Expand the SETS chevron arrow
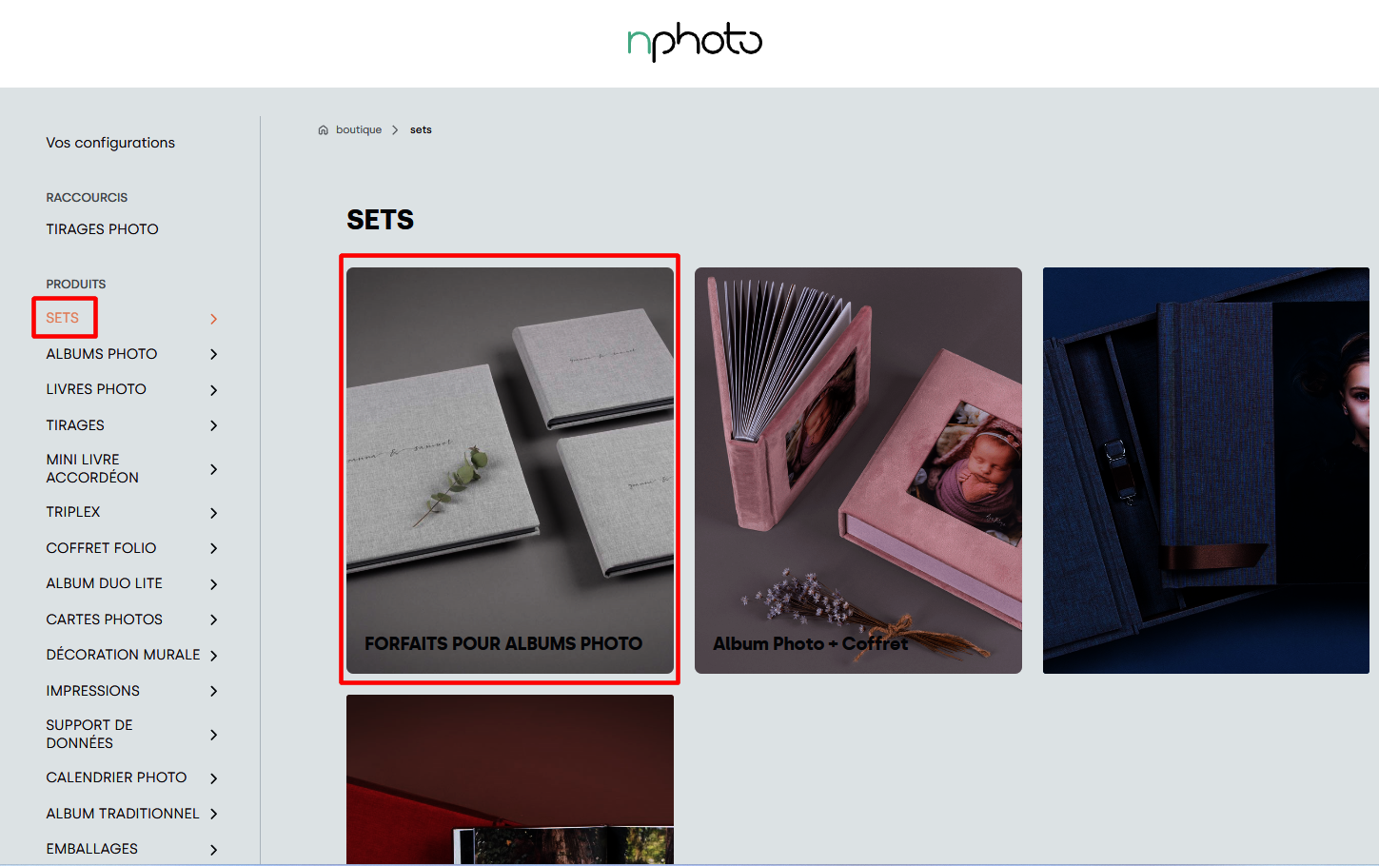The width and height of the screenshot is (1379, 866). 214,319
